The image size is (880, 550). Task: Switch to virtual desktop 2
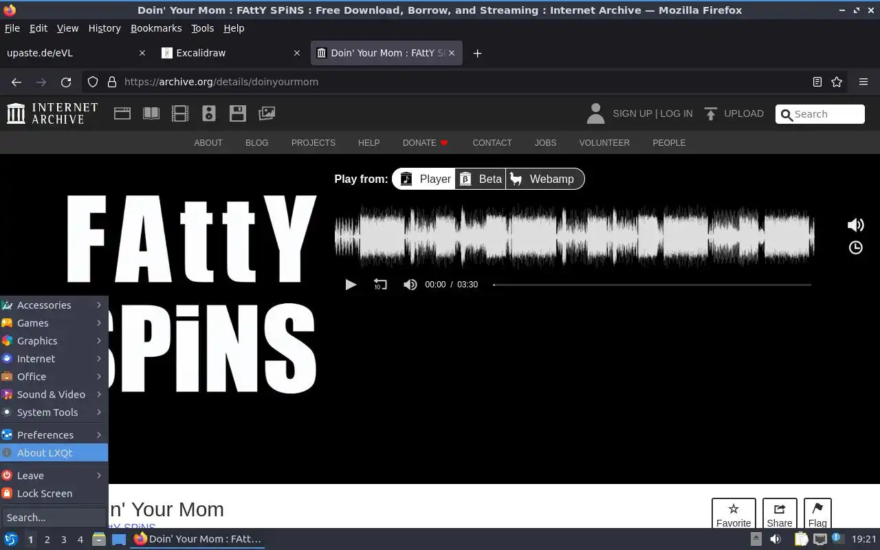(47, 540)
